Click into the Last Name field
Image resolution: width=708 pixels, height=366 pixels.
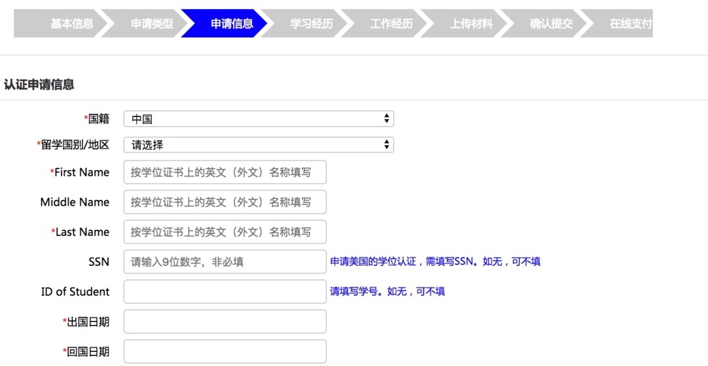(224, 232)
